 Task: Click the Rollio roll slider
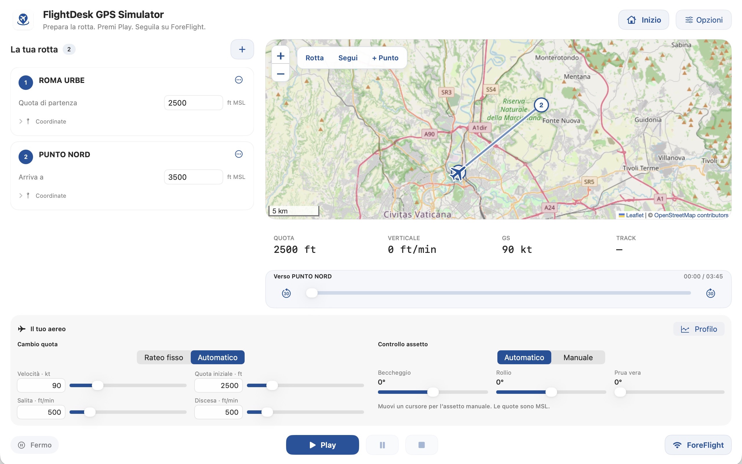[551, 392]
